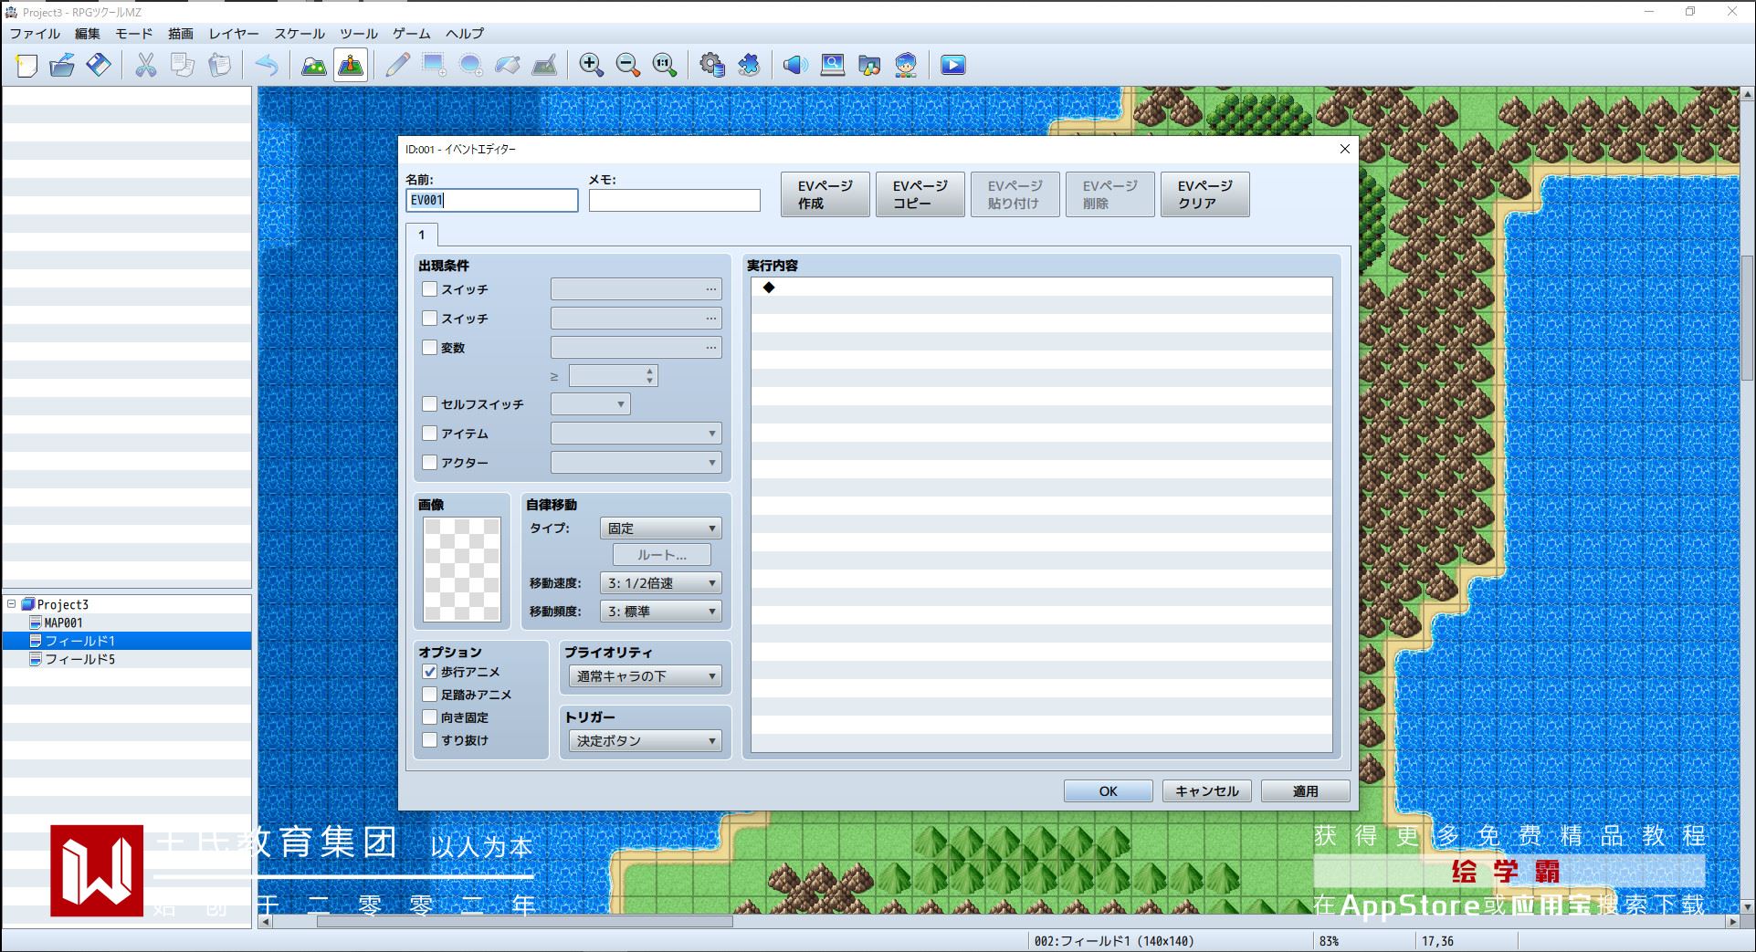
Task: Click the メモ input field
Action: click(x=675, y=201)
